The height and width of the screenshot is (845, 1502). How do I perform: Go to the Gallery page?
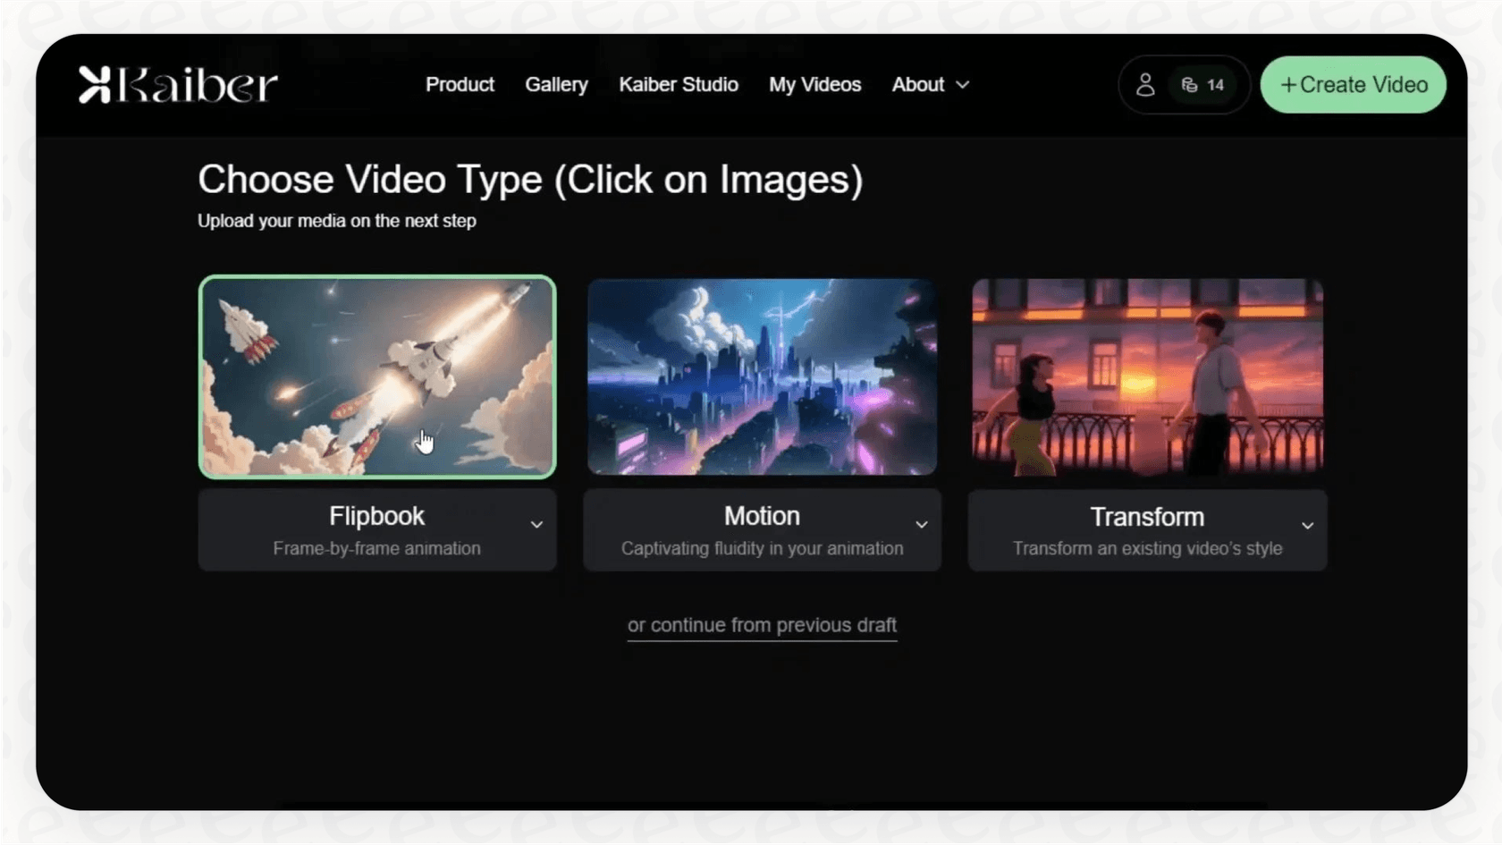[556, 85]
